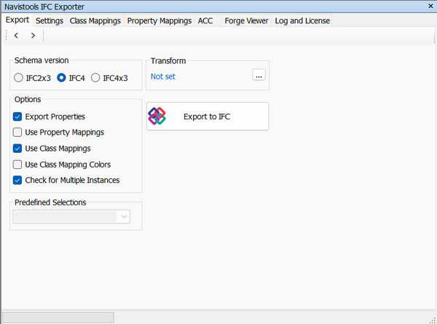Image resolution: width=437 pixels, height=324 pixels.
Task: Click the Options group label
Action: pyautogui.click(x=28, y=99)
